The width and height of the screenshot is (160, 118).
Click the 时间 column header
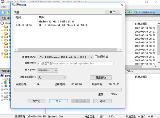click(18, 17)
